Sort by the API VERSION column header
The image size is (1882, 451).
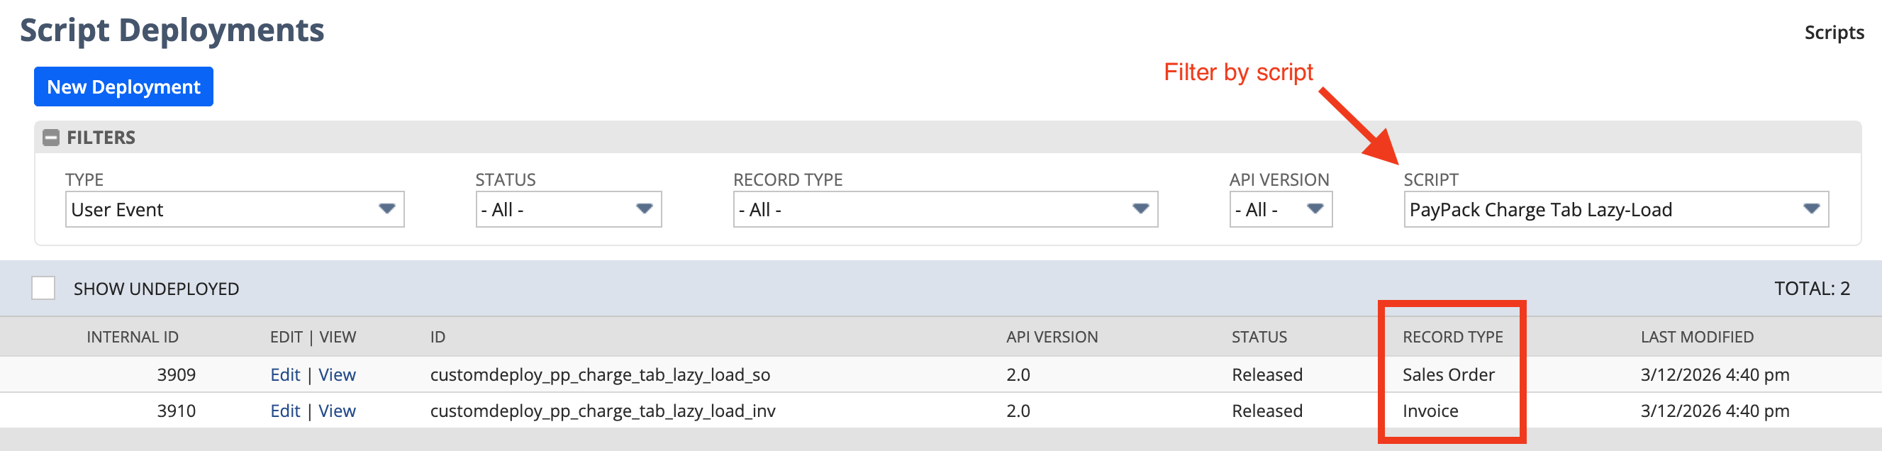coord(1052,337)
